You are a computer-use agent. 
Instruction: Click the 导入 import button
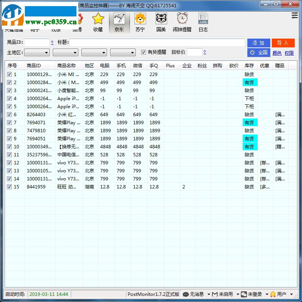tap(283, 43)
